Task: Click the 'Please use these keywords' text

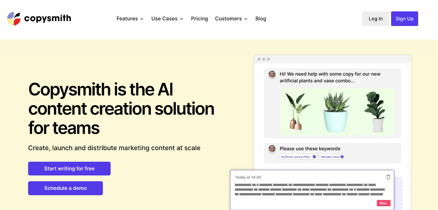Action: click(310, 149)
